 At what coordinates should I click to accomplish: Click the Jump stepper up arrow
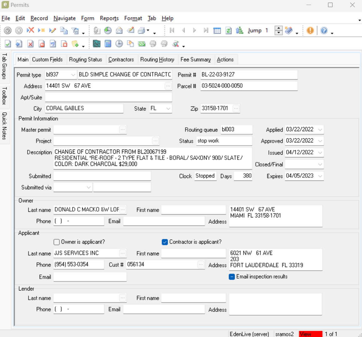point(278,28)
